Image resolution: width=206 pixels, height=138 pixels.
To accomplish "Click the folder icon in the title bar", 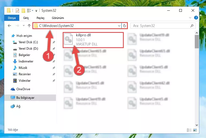I will [9, 10].
